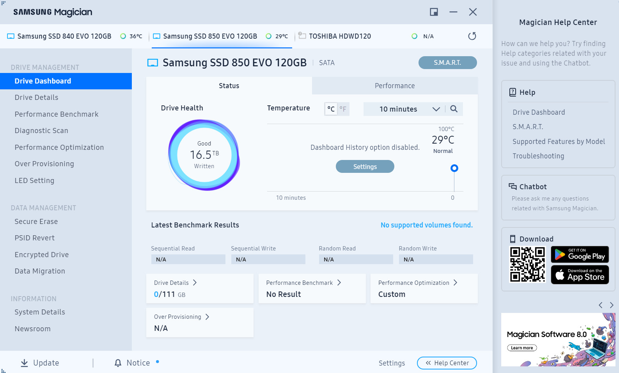
Task: Expand Over Provisioning card chevron
Action: click(x=207, y=317)
